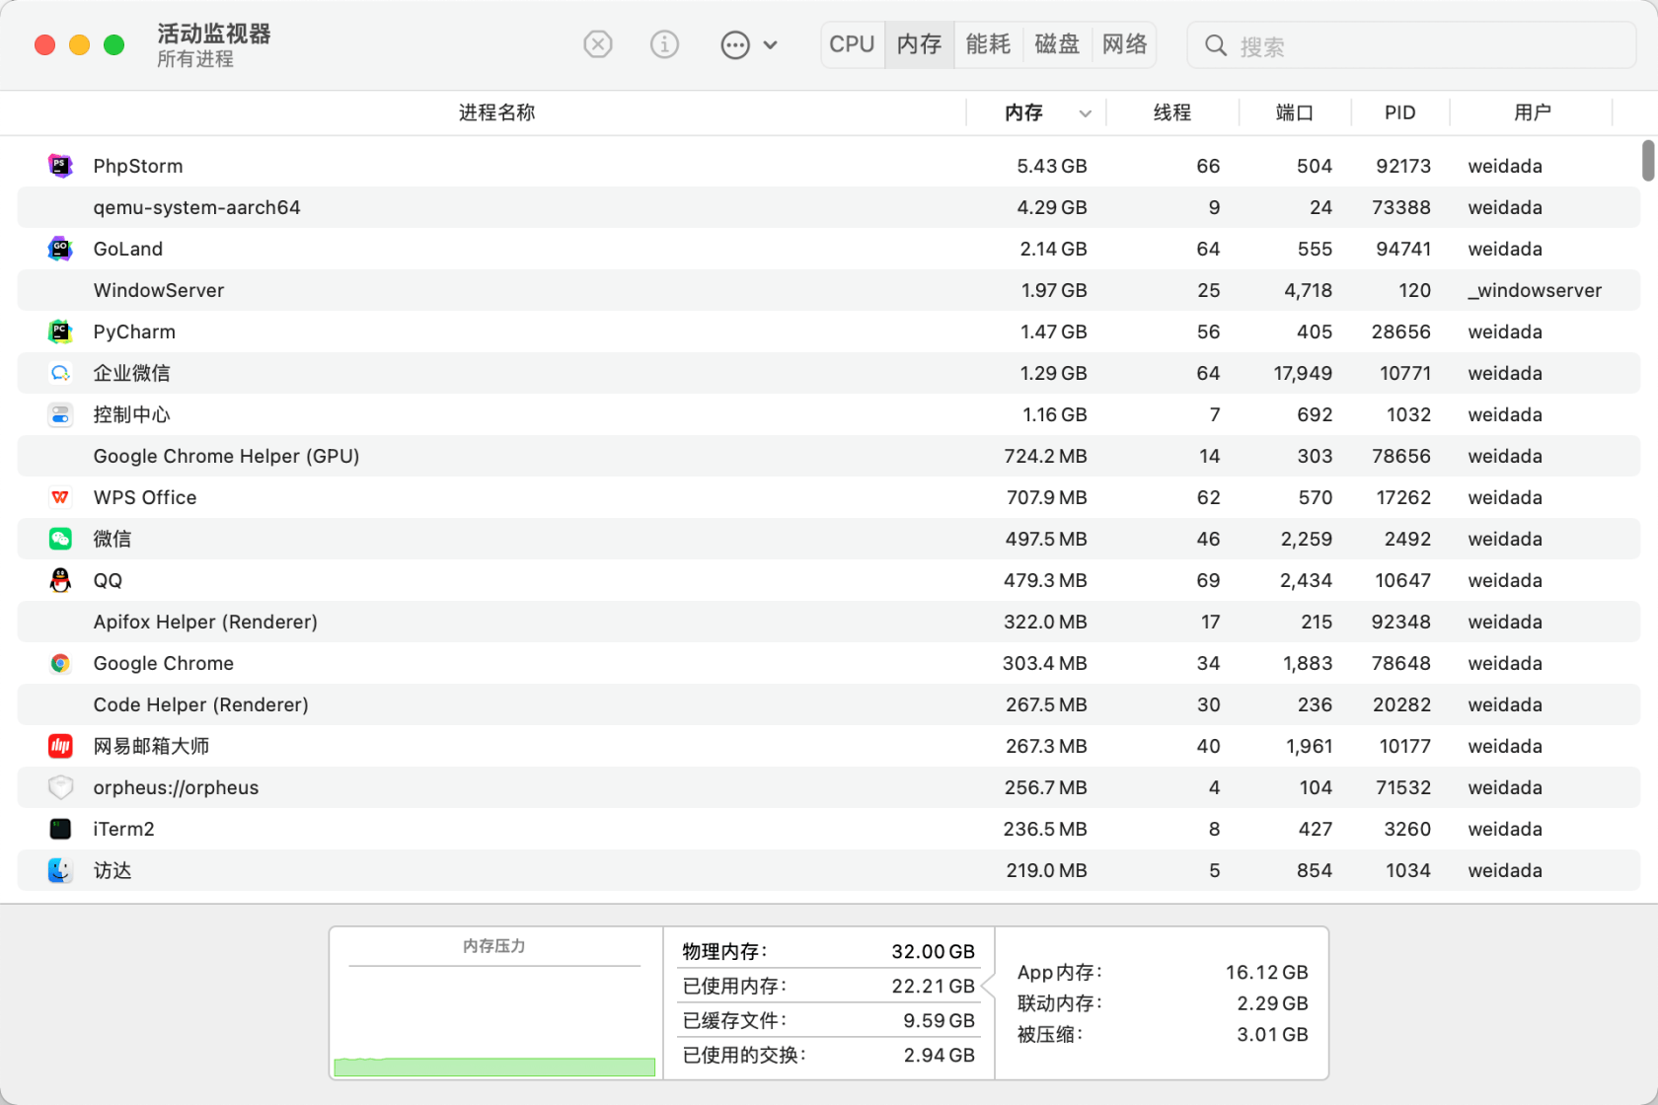Click the vertical scrollbar thumb

point(1647,161)
